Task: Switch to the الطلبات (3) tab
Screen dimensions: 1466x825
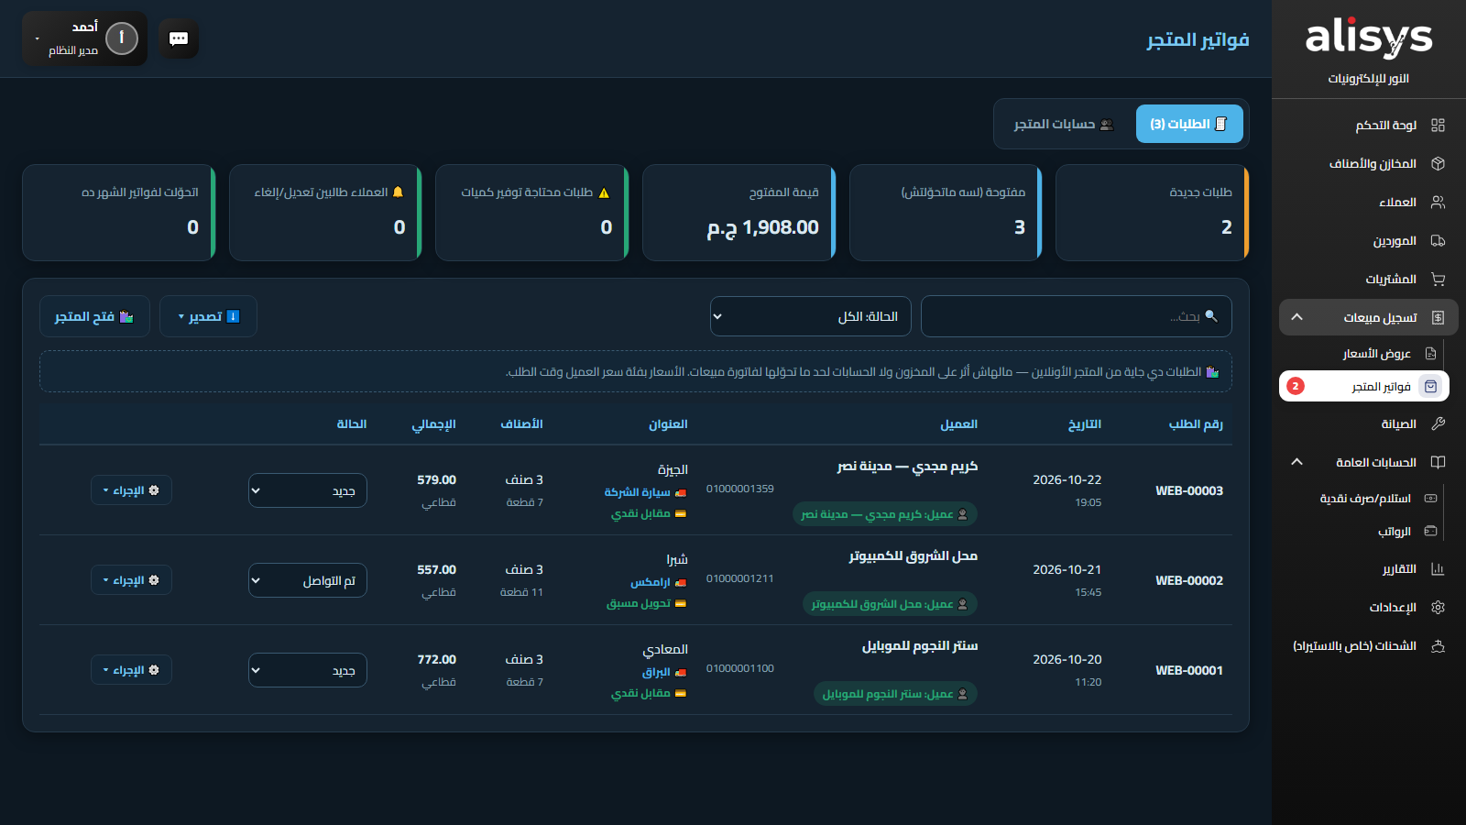Action: pos(1189,124)
